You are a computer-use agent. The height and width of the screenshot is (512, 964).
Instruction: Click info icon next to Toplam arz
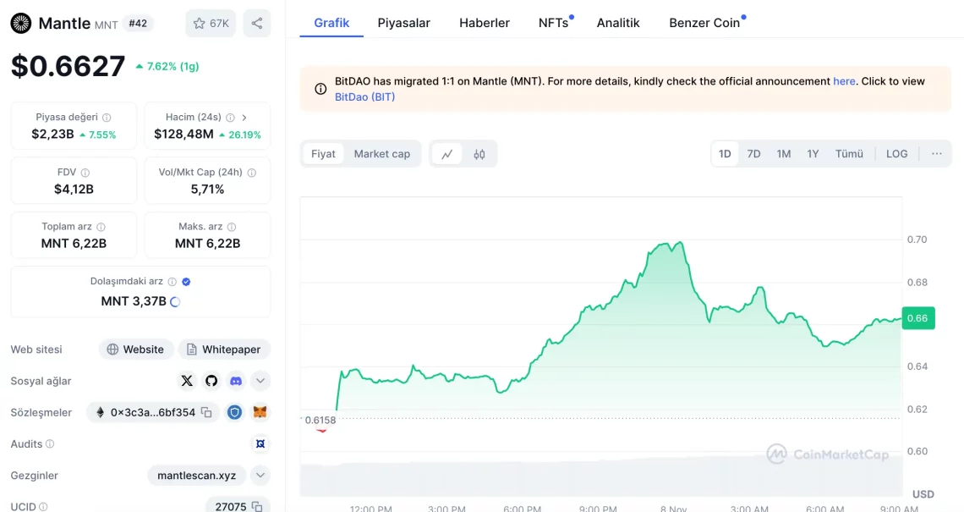pyautogui.click(x=101, y=227)
